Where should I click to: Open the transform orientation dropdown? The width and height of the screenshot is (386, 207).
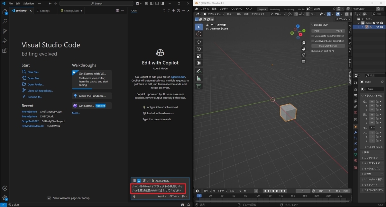click(x=277, y=14)
